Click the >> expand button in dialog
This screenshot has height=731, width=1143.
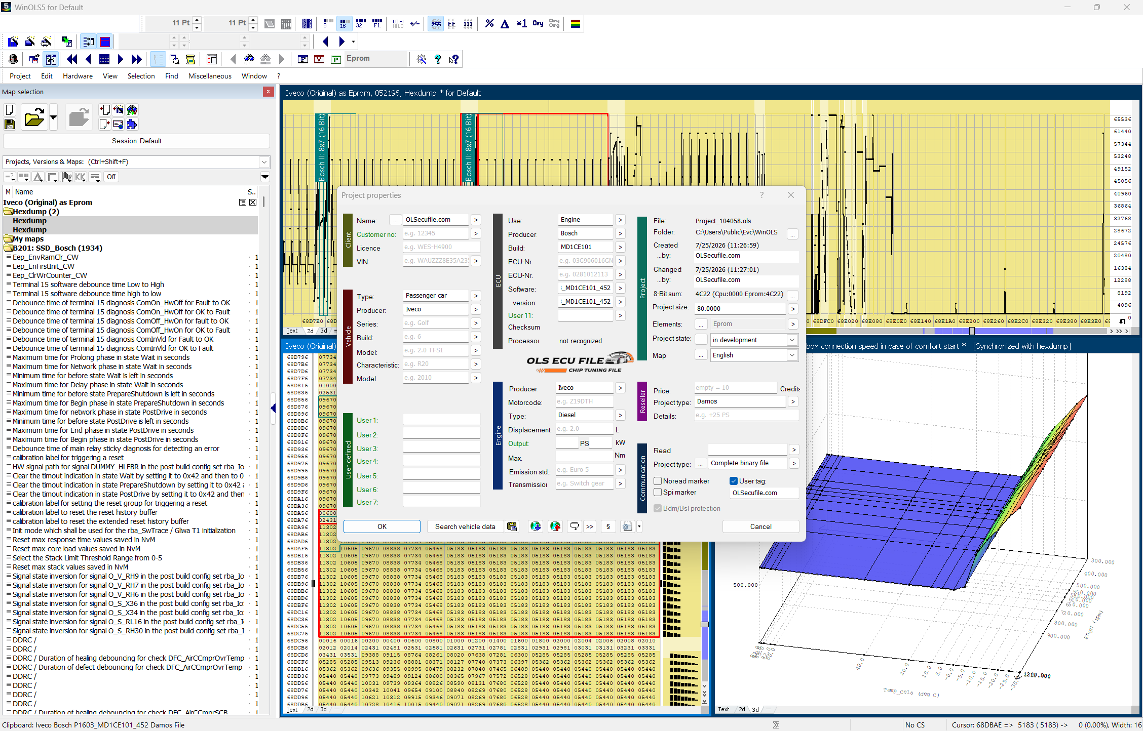[x=590, y=526]
